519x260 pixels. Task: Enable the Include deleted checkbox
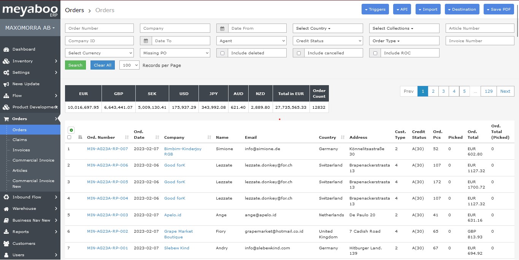(222, 53)
